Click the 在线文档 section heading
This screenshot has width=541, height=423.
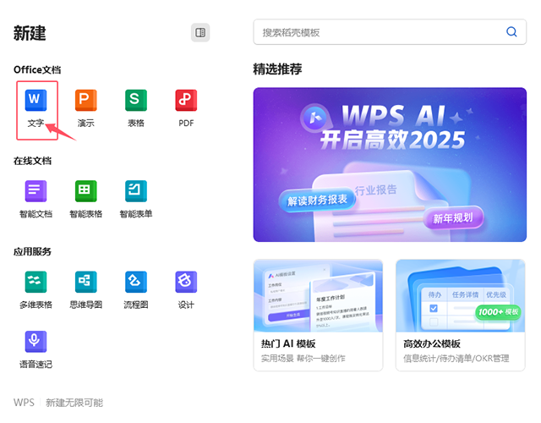32,161
